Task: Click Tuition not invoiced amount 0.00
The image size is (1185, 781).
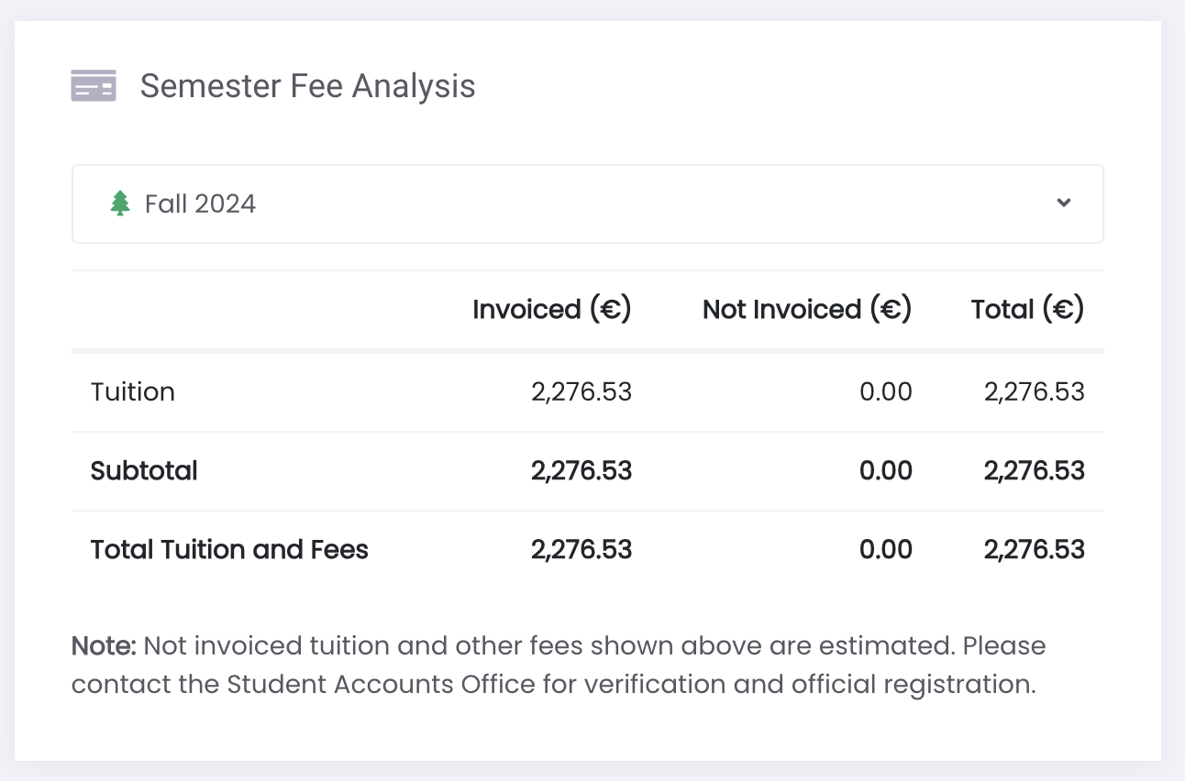Action: point(885,392)
